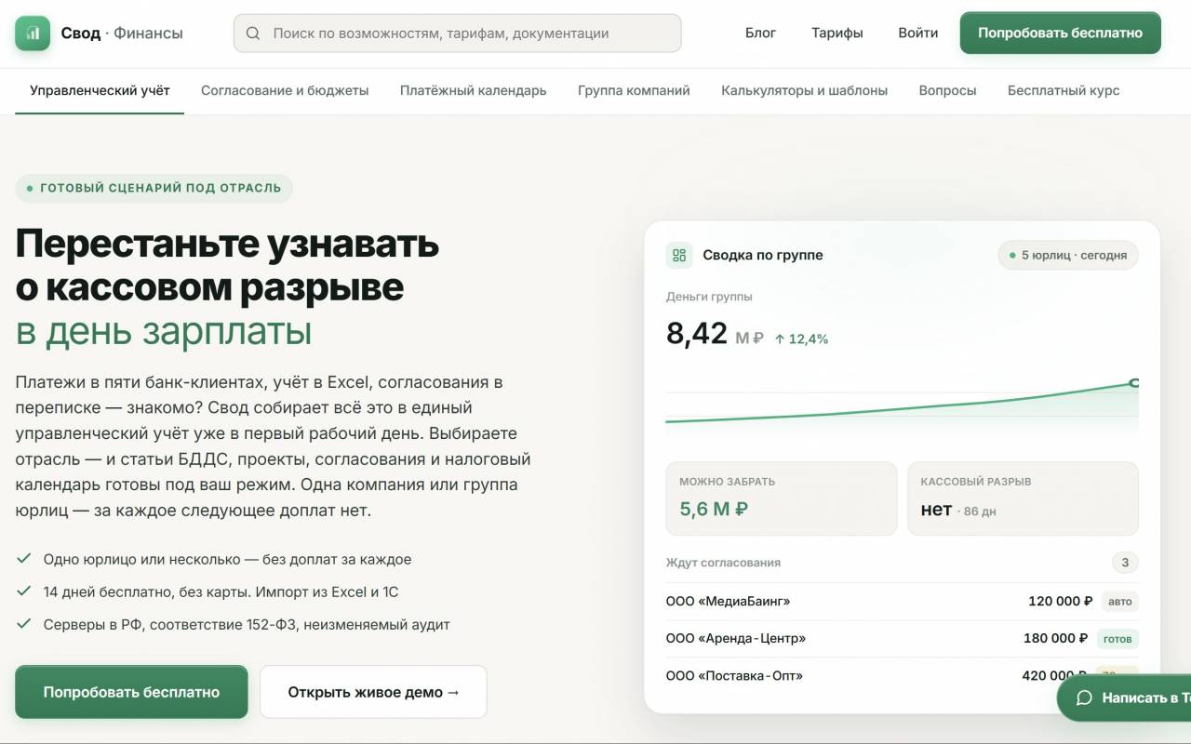Click the Свод green logo icon
The width and height of the screenshot is (1191, 744).
[x=33, y=33]
